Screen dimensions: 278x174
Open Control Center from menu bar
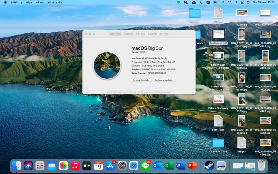242,2
